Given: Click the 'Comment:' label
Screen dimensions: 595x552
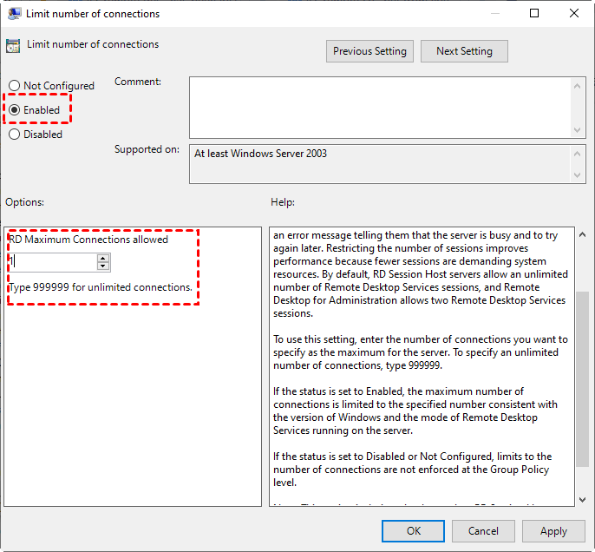Looking at the screenshot, I should pyautogui.click(x=138, y=82).
